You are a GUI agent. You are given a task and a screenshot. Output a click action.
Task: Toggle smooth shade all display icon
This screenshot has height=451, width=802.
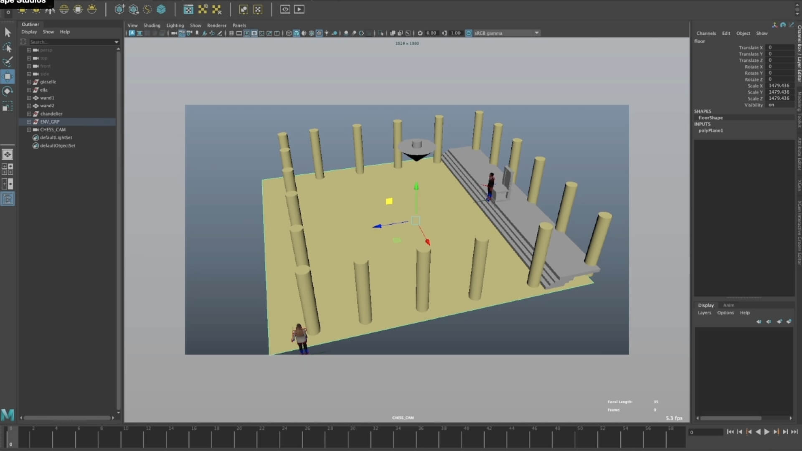click(x=296, y=33)
